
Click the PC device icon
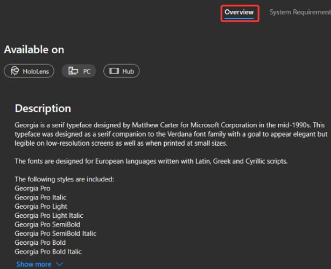pyautogui.click(x=73, y=71)
